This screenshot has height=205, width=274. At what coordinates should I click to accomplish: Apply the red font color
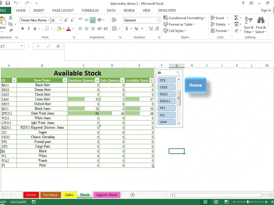pyautogui.click(x=68, y=29)
